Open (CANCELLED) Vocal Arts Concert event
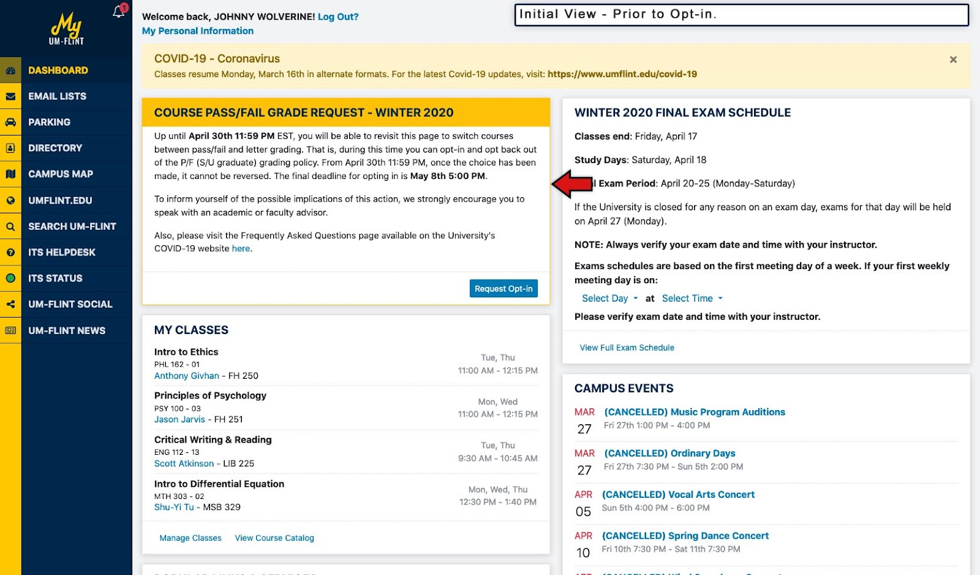The image size is (980, 575). click(x=679, y=494)
